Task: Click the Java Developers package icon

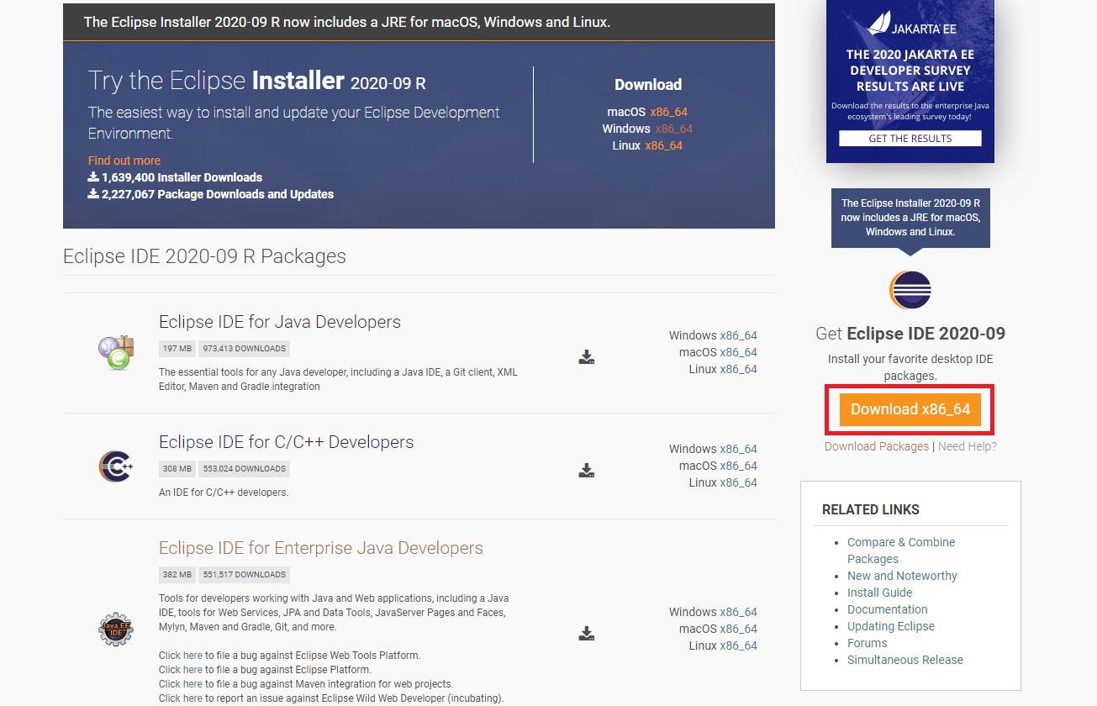Action: pyautogui.click(x=116, y=352)
